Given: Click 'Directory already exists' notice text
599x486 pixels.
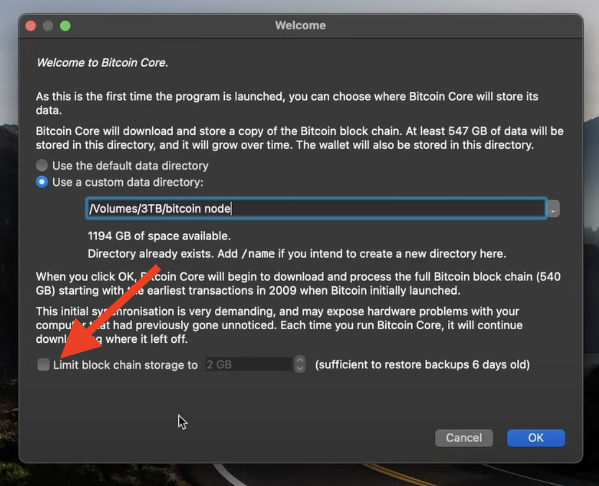Looking at the screenshot, I should pyautogui.click(x=297, y=253).
